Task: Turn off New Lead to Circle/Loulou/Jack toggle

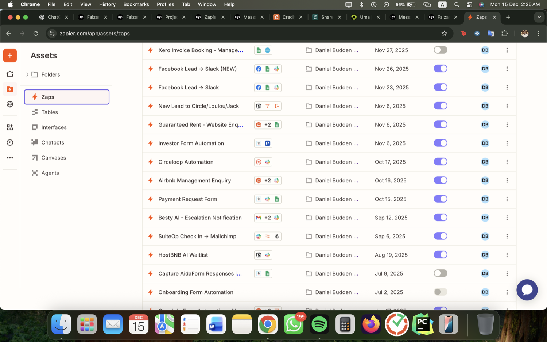Action: tap(441, 106)
